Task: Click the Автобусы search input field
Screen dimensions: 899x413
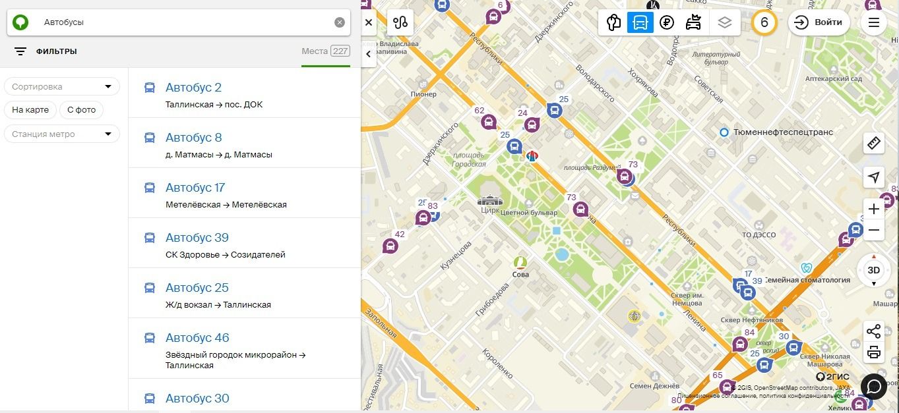Action: click(x=185, y=22)
